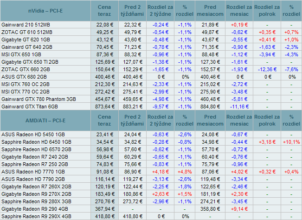Select the +4,8% percentage value
This screenshot has height=220, width=302.
(185, 172)
